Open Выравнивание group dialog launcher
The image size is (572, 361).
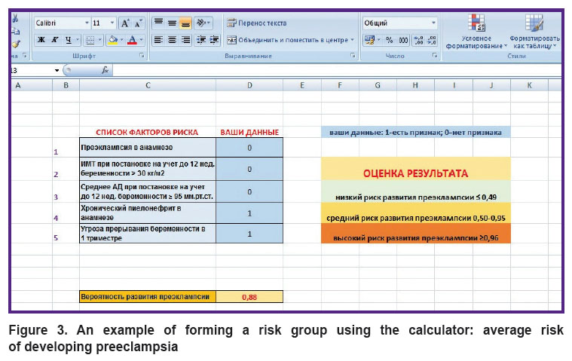[353, 56]
